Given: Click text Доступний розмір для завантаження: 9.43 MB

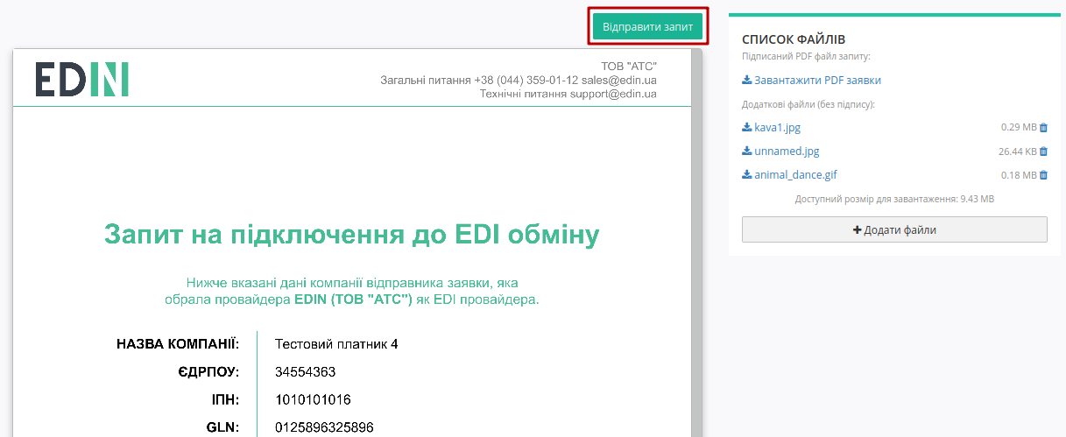Looking at the screenshot, I should click(894, 199).
